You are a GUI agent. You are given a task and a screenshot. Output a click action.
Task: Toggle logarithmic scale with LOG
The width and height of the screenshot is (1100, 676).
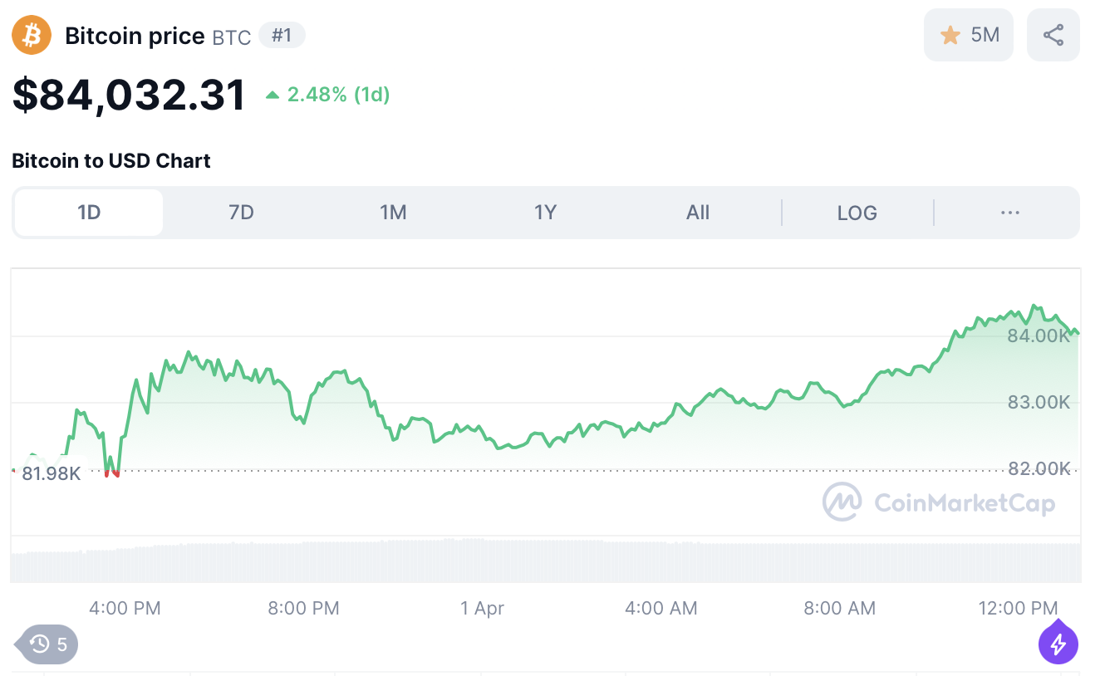(x=857, y=213)
